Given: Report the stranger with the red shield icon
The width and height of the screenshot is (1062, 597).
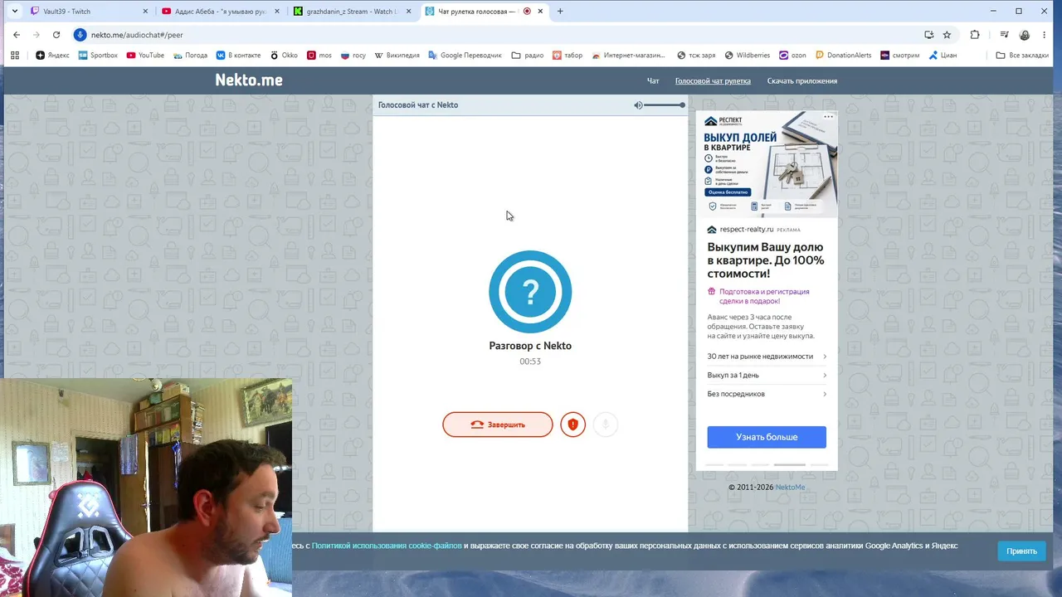Looking at the screenshot, I should click(x=572, y=425).
